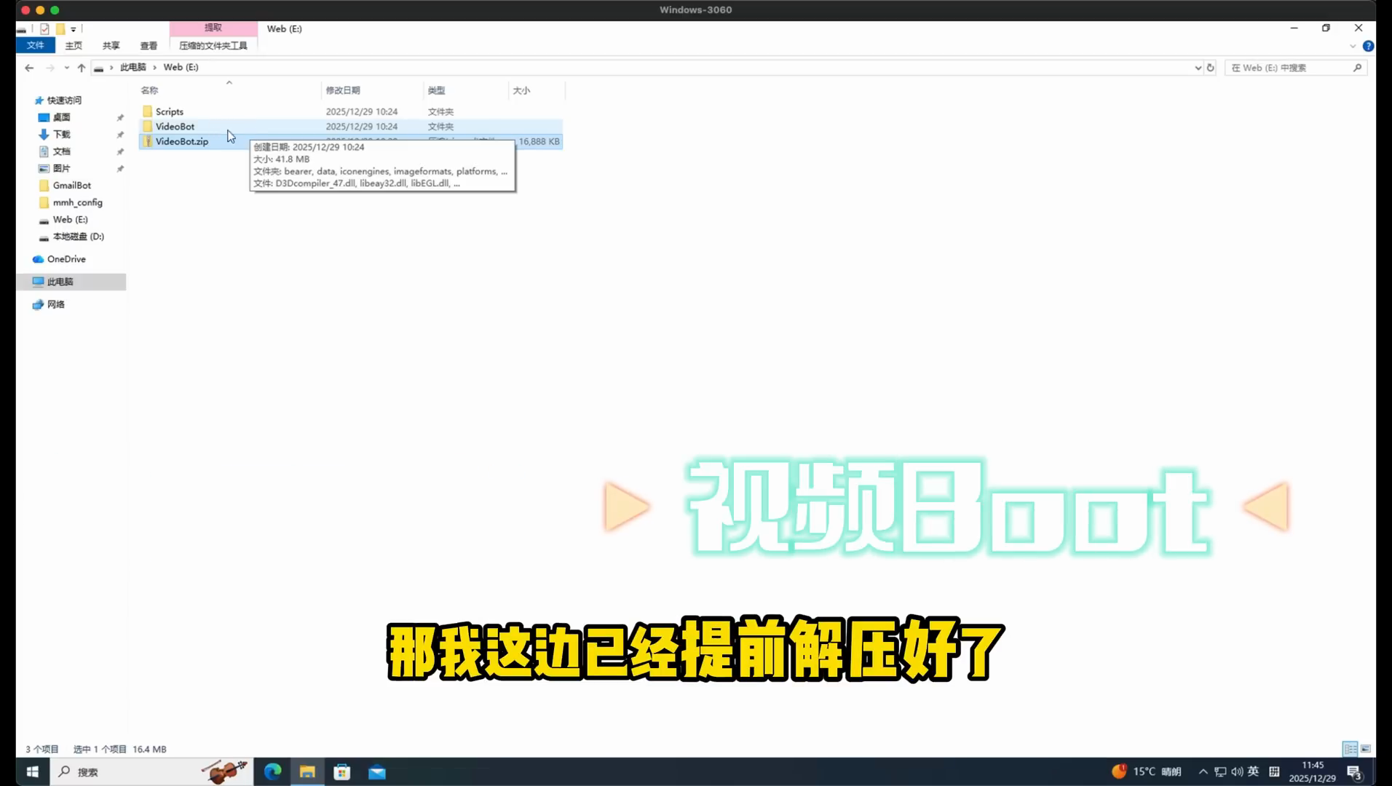The width and height of the screenshot is (1392, 786).
Task: Toggle the 英 input language indicator
Action: tap(1253, 771)
